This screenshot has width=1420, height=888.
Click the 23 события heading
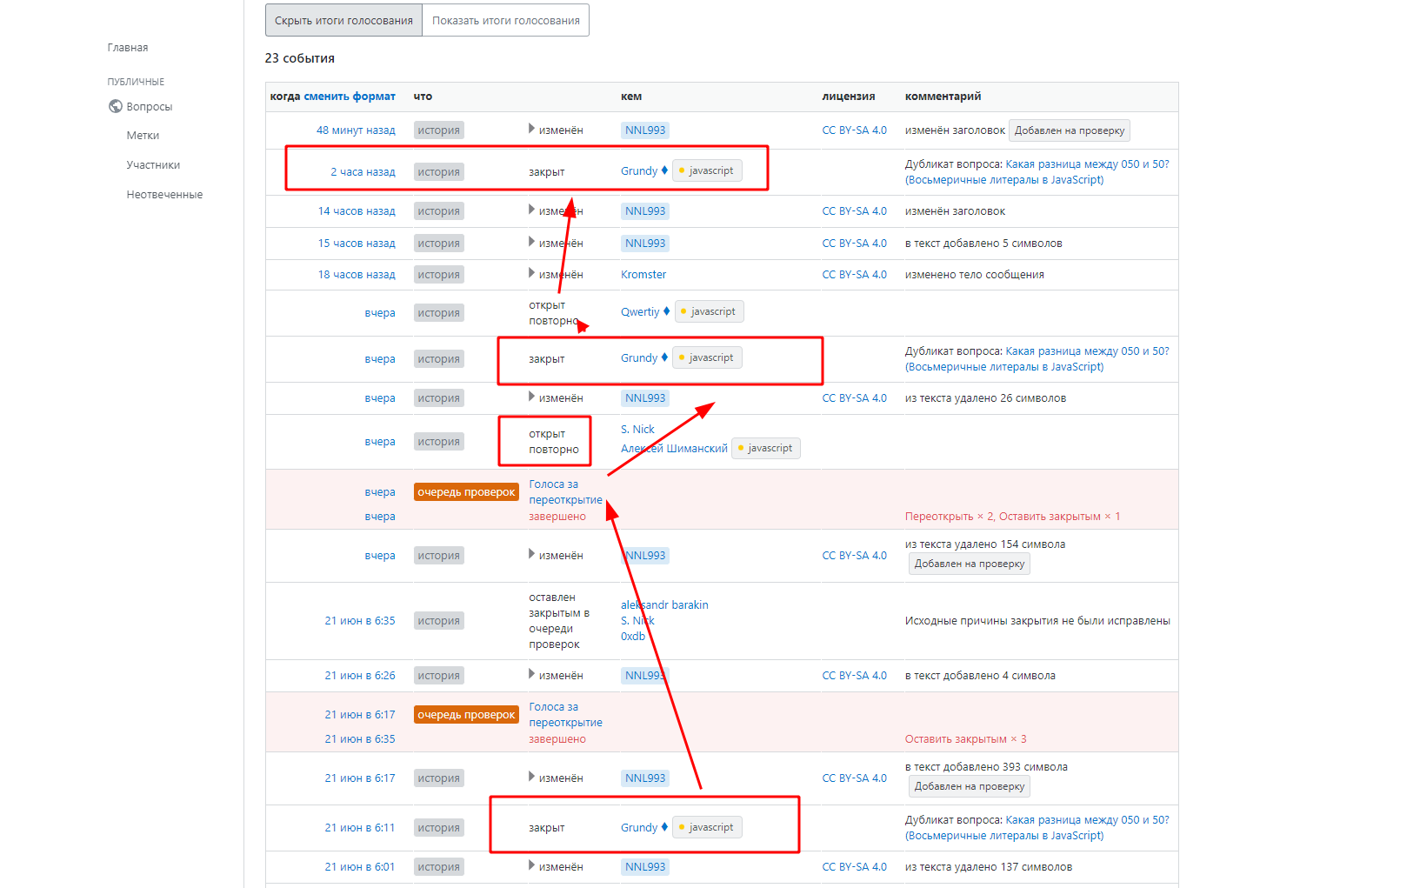point(300,58)
